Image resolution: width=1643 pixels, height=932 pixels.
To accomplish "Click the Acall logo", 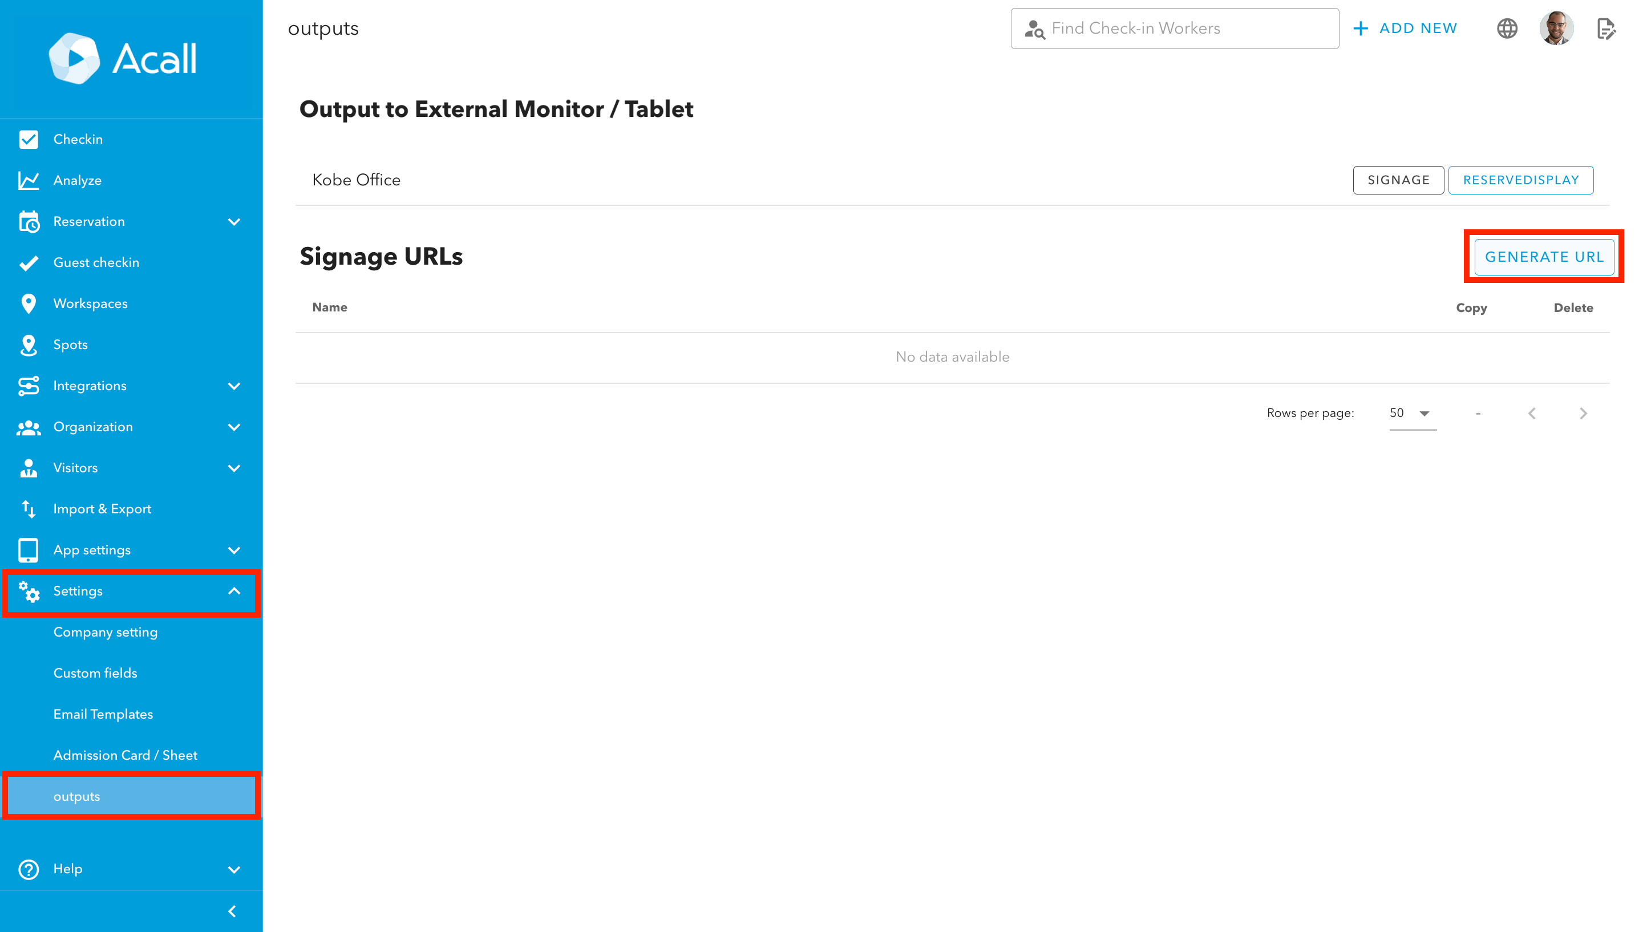I will coord(123,58).
